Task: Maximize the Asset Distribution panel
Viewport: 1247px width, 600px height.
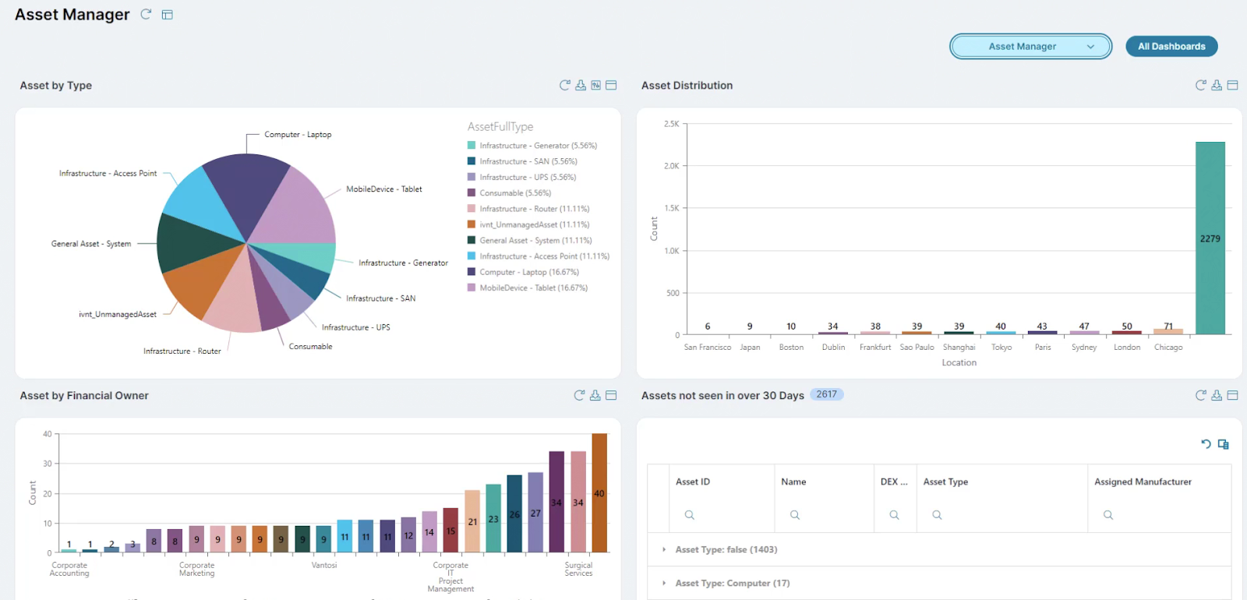Action: coord(1232,85)
